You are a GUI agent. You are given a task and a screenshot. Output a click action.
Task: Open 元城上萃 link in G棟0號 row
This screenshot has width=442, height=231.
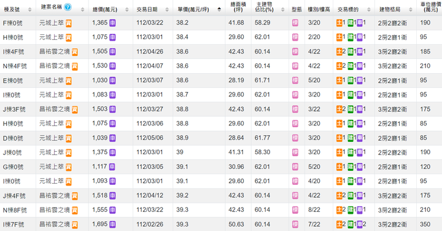pos(52,166)
